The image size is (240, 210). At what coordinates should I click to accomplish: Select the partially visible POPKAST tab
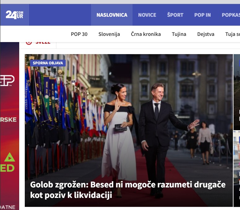click(231, 15)
